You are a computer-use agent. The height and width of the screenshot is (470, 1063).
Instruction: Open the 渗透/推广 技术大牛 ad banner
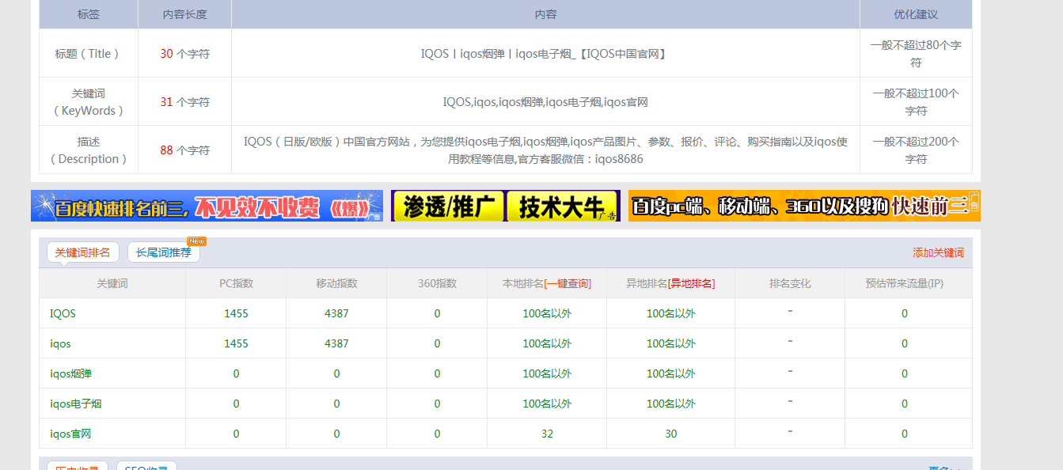[x=506, y=206]
